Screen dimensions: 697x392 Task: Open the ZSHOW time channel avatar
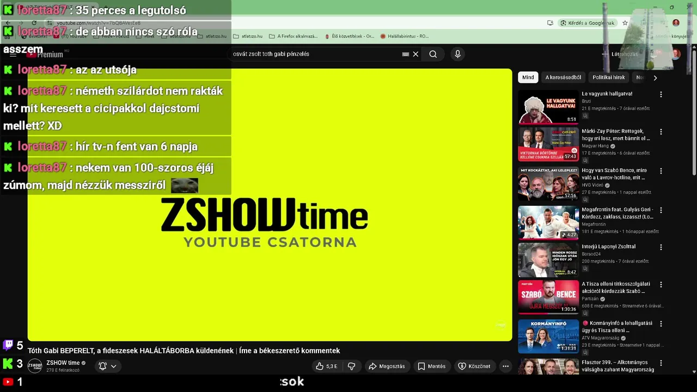35,366
